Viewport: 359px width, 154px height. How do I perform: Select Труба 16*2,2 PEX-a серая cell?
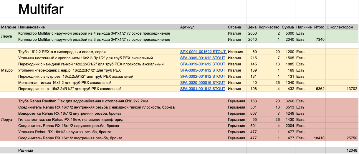98,52
